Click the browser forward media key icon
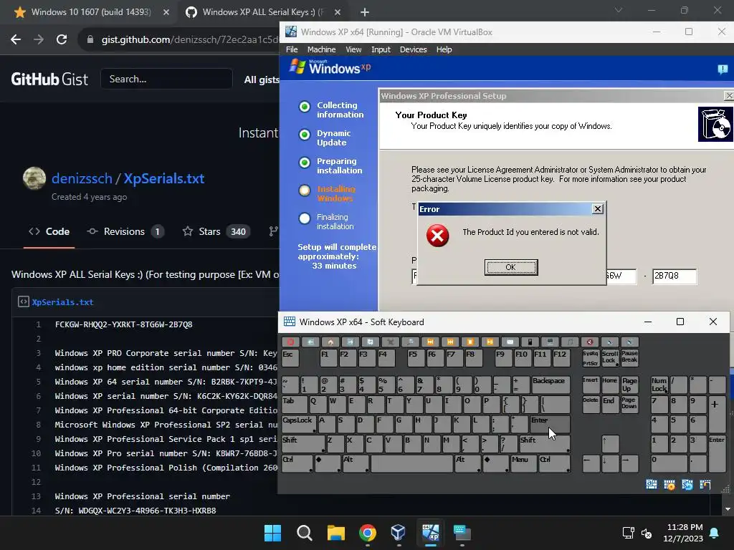This screenshot has height=550, width=734. (x=350, y=342)
